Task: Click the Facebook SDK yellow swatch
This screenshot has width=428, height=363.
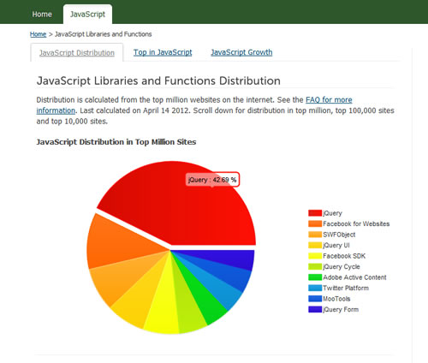Action: click(x=315, y=256)
